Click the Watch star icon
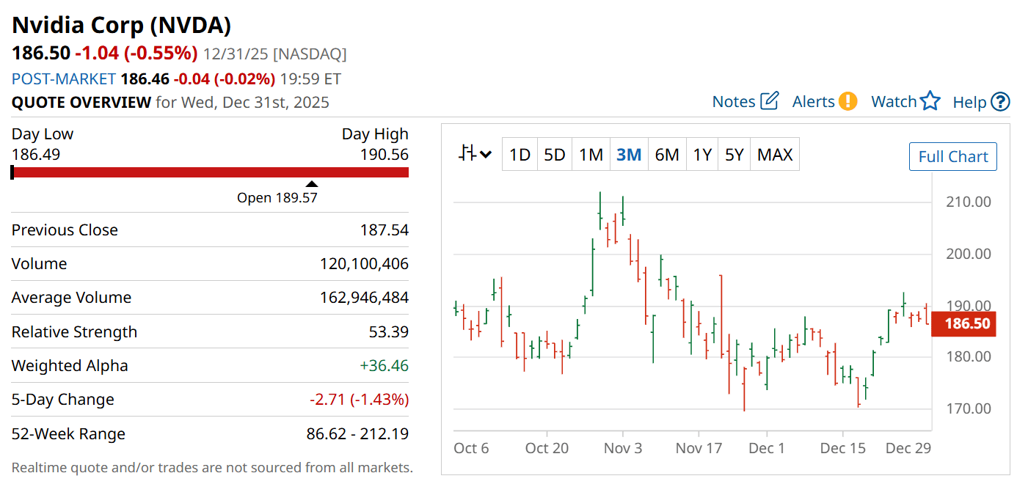 click(x=930, y=101)
